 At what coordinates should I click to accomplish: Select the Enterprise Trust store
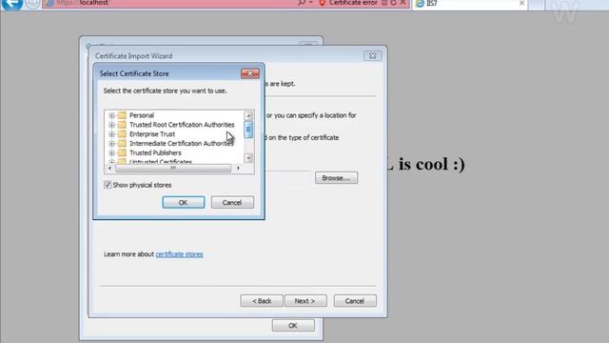point(152,134)
